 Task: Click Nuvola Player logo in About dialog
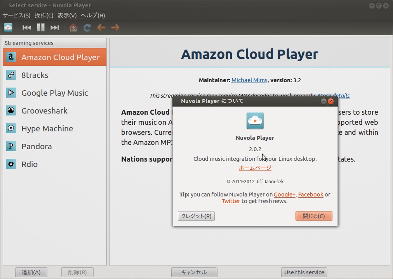(255, 121)
